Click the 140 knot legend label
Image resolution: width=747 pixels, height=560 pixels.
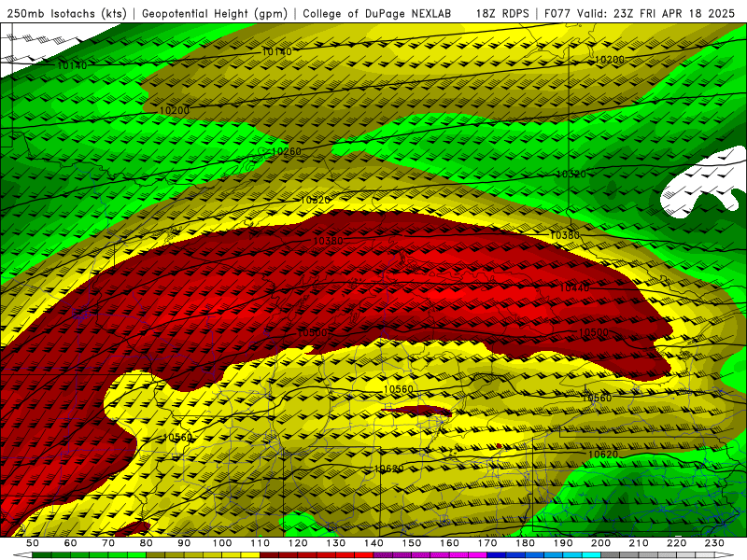point(373,543)
